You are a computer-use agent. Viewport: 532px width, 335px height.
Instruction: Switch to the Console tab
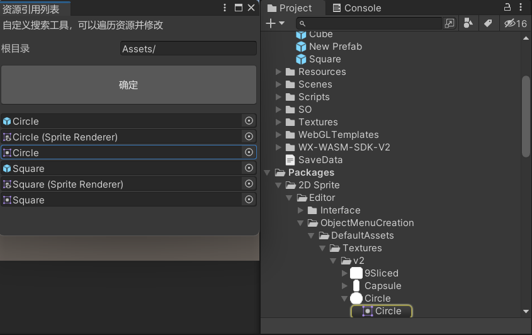click(356, 8)
